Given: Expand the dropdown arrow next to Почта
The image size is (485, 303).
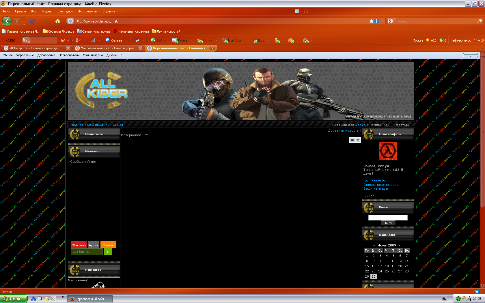Looking at the screenshot, I should (191, 40).
